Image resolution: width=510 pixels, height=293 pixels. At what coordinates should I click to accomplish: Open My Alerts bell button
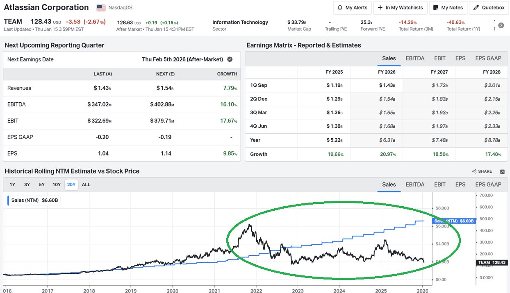(353, 8)
